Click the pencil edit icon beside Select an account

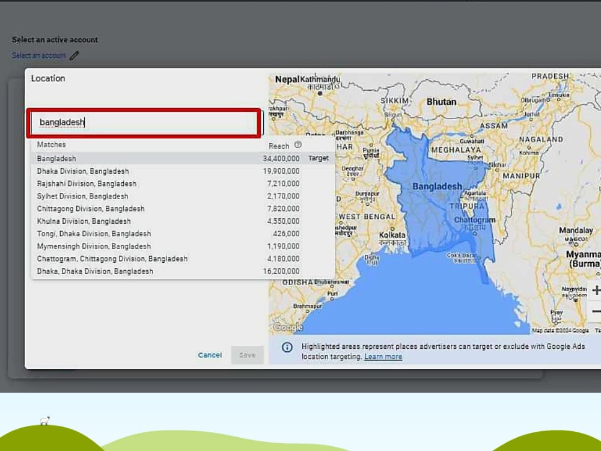[x=75, y=55]
